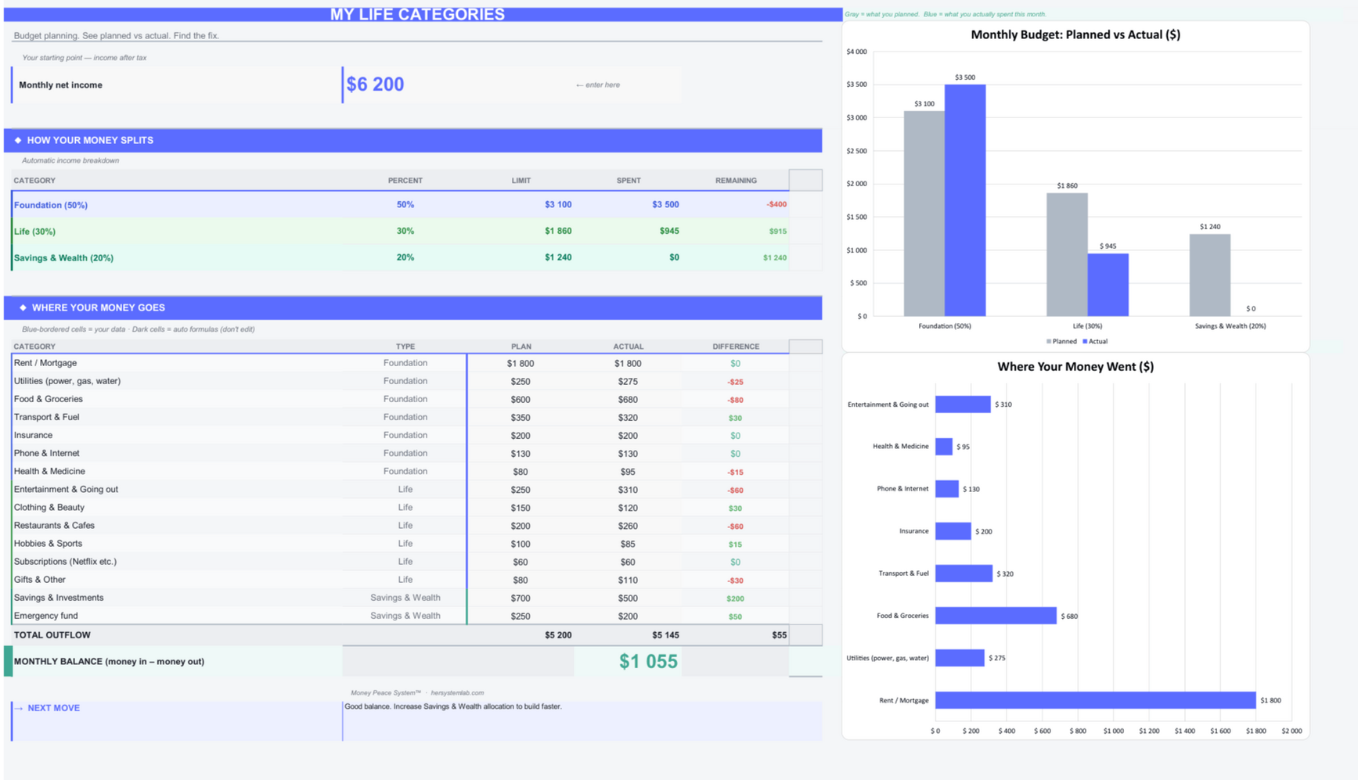Click Gifts & Other actual $110
This screenshot has width=1358, height=780.
click(628, 581)
